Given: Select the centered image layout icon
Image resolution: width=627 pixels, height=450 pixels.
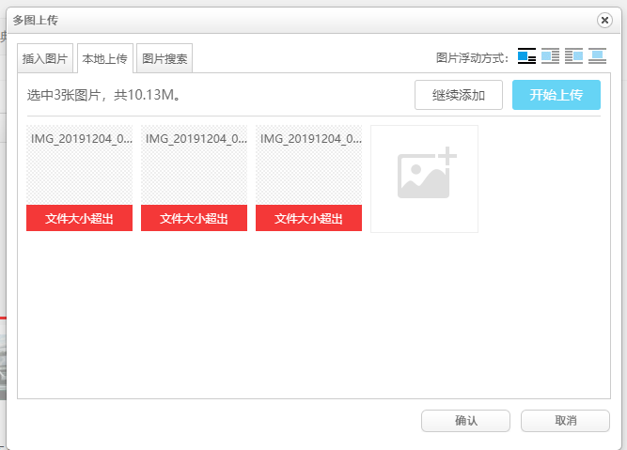Looking at the screenshot, I should pyautogui.click(x=598, y=56).
